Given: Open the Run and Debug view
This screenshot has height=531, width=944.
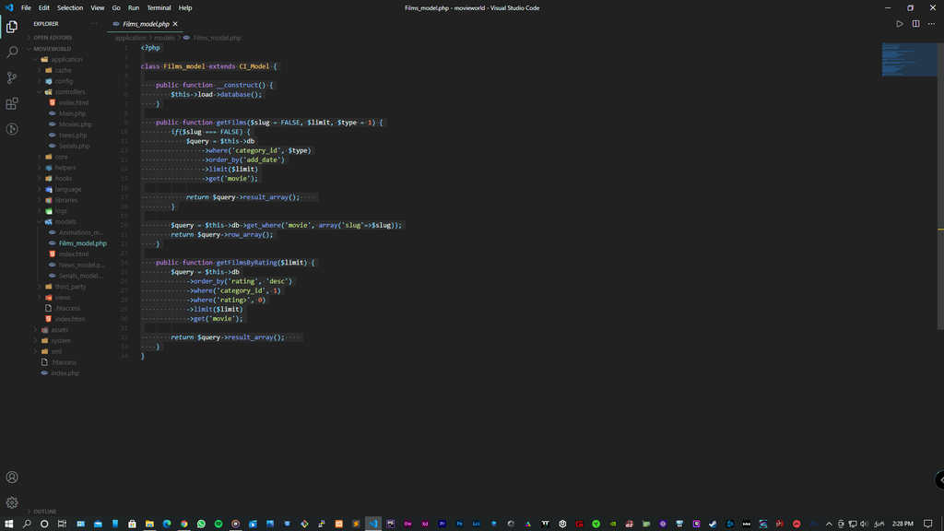Looking at the screenshot, I should coord(11,129).
